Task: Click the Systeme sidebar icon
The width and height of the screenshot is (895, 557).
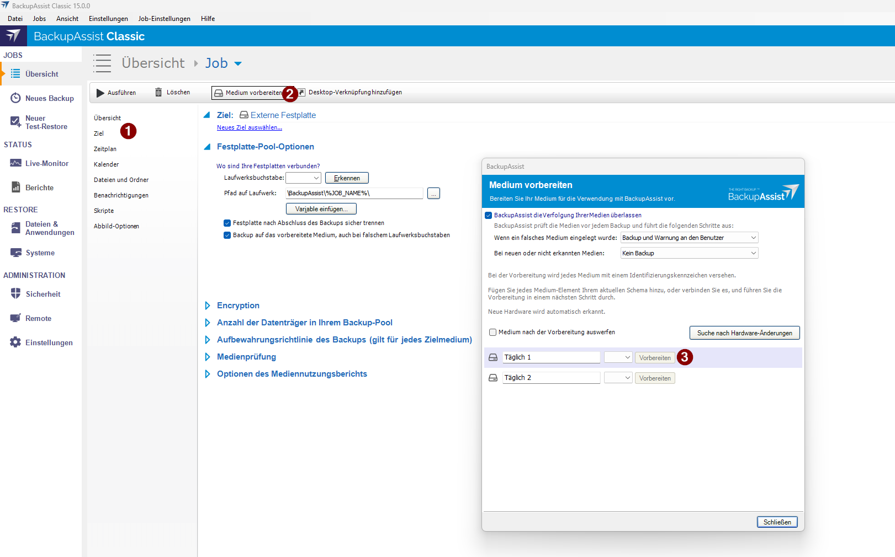Action: click(x=15, y=253)
